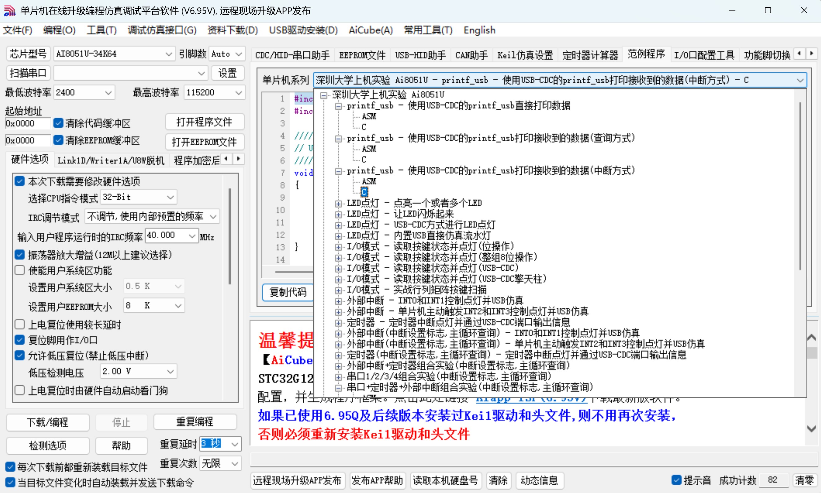Click the 起始地址 0x0000 code address field
The image size is (821, 493).
[28, 123]
